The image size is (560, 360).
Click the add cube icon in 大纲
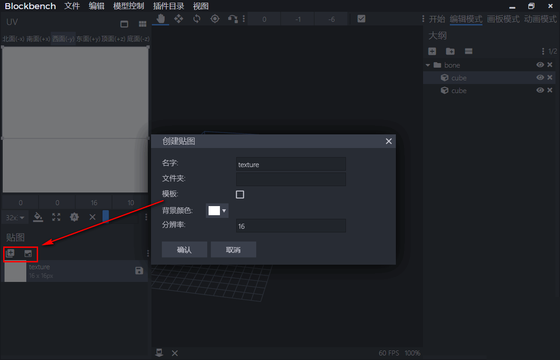[432, 51]
